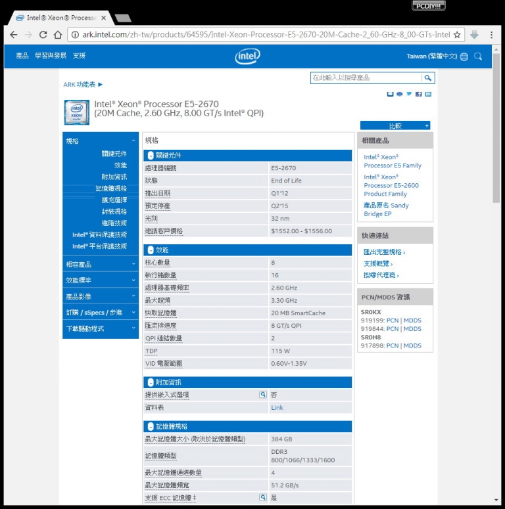Jump to 擴充選擇 in sidebar
The width and height of the screenshot is (505, 509).
(x=114, y=200)
